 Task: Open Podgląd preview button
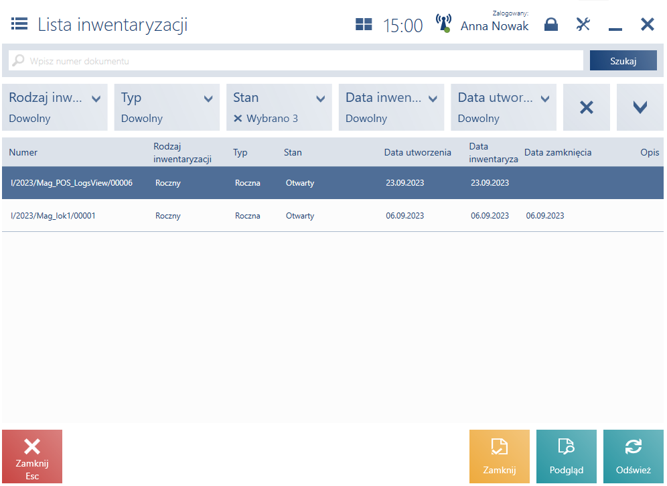566,457
